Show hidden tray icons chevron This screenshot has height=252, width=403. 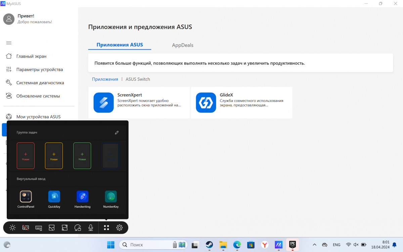tap(314, 245)
